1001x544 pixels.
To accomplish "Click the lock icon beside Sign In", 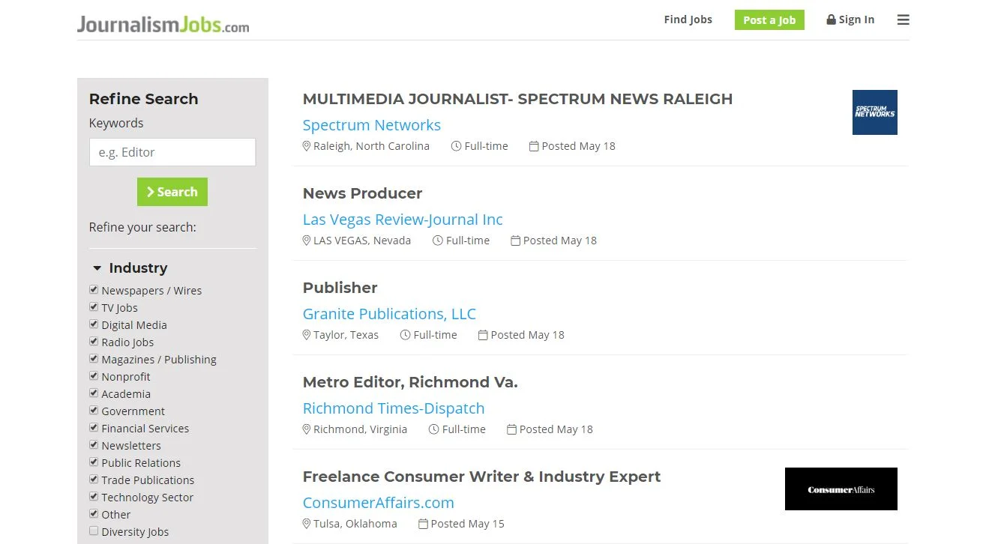I will (x=831, y=20).
